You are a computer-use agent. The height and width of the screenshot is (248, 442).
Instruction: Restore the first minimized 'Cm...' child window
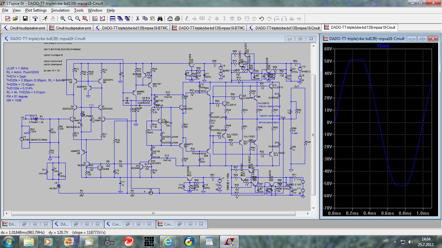click(x=128, y=224)
